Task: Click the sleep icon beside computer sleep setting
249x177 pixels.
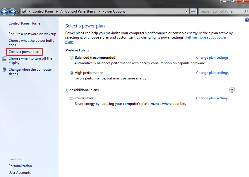Action: (x=4, y=69)
